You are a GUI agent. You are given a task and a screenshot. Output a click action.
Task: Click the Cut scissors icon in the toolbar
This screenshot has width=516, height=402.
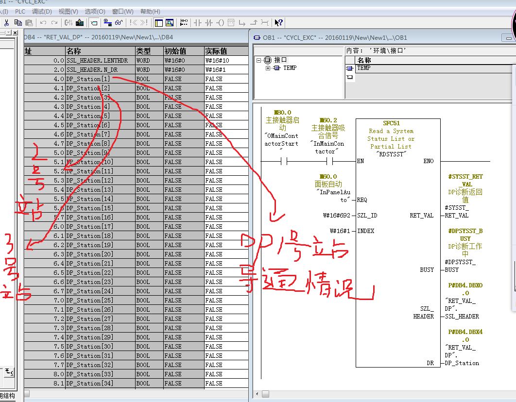(7, 23)
